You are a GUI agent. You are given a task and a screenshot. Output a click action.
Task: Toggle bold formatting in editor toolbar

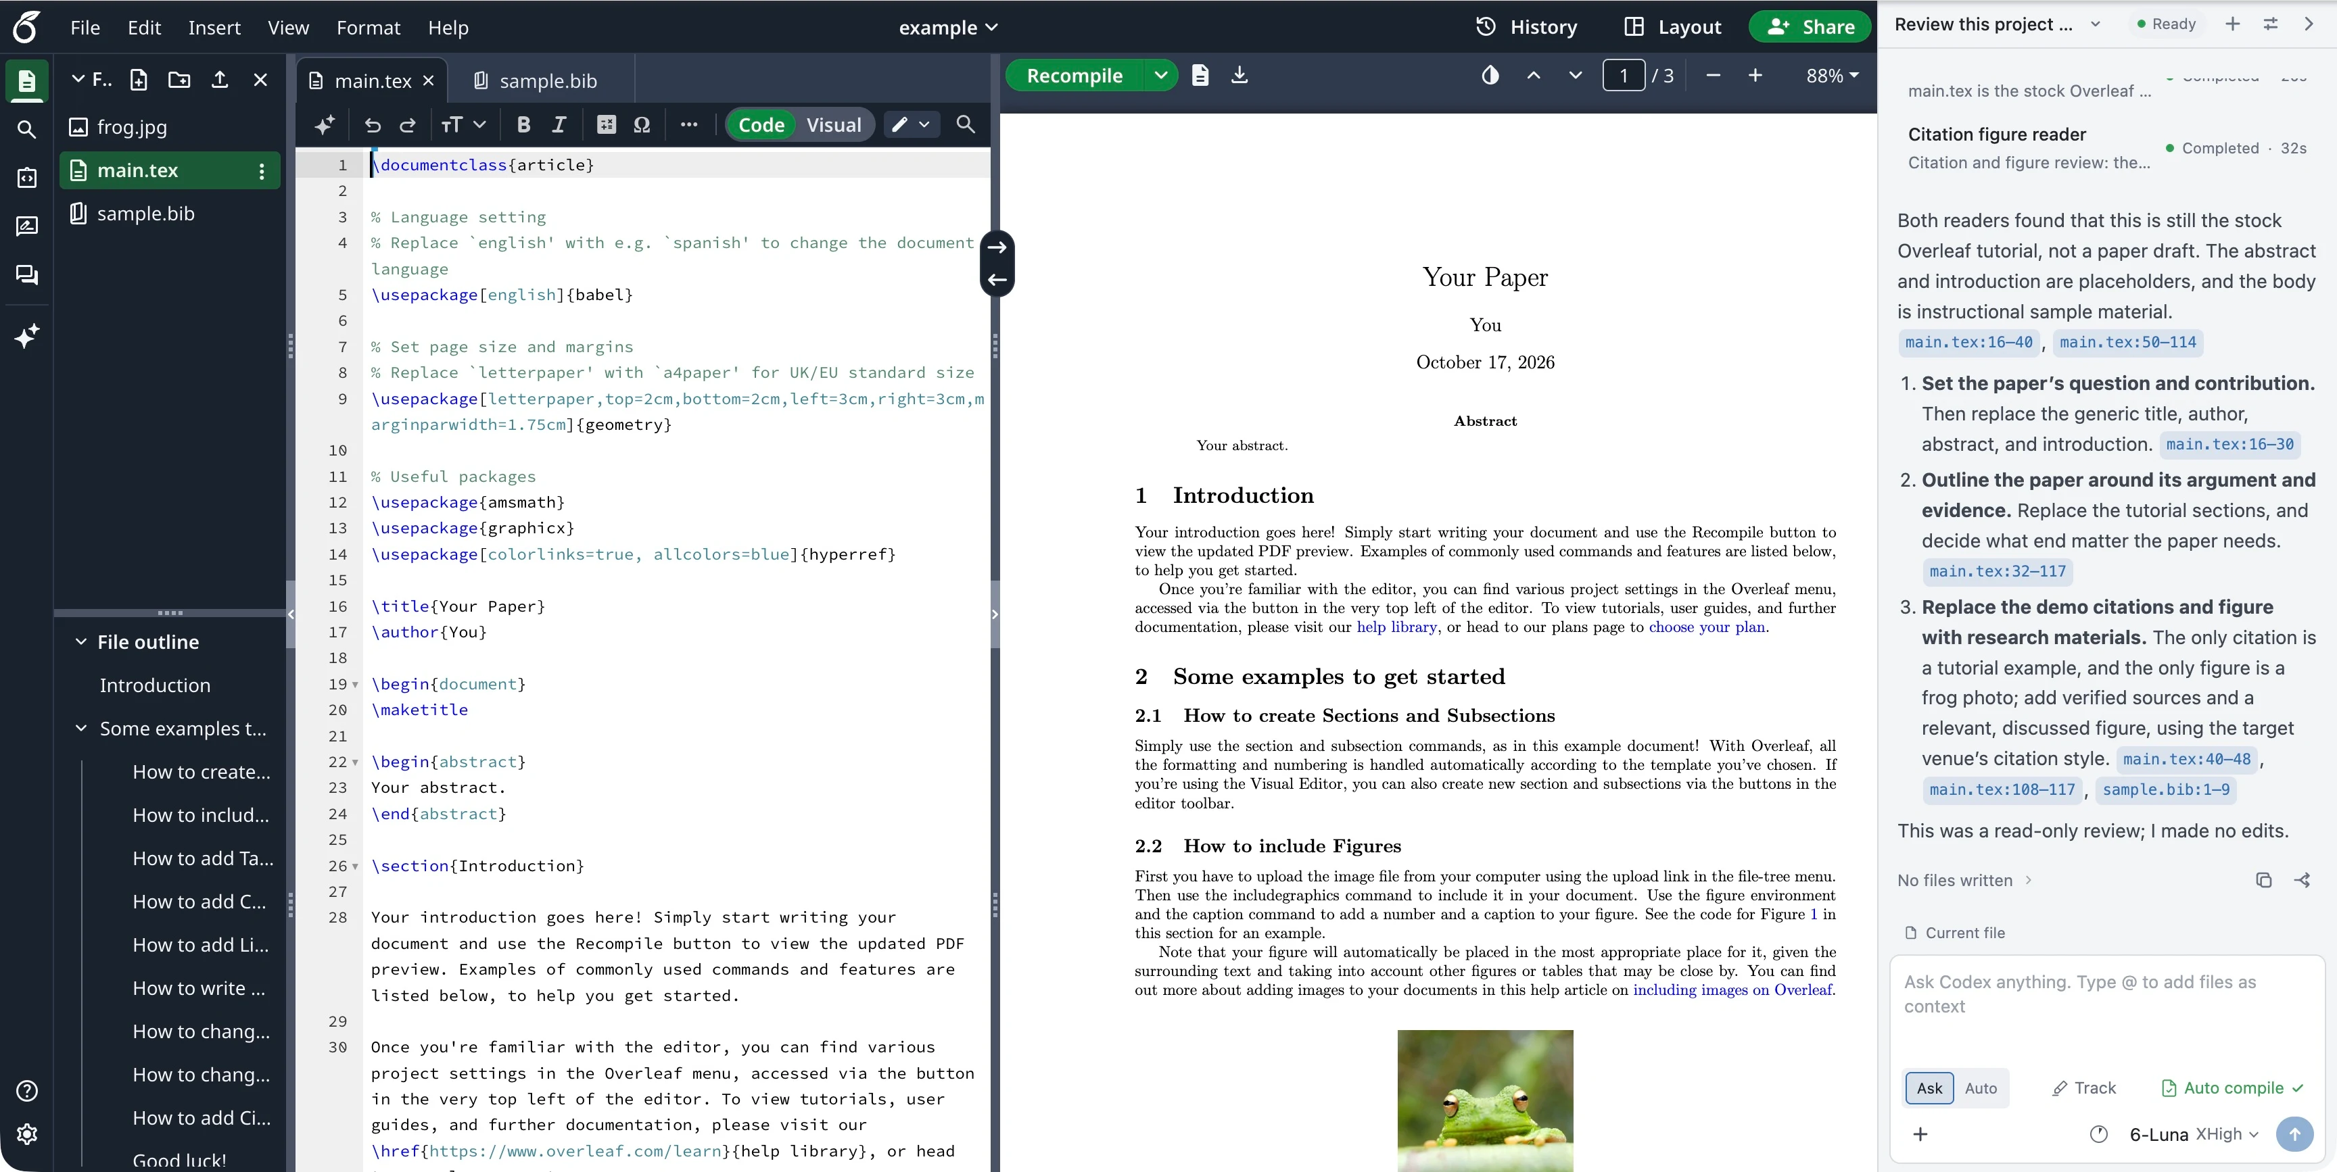523,125
